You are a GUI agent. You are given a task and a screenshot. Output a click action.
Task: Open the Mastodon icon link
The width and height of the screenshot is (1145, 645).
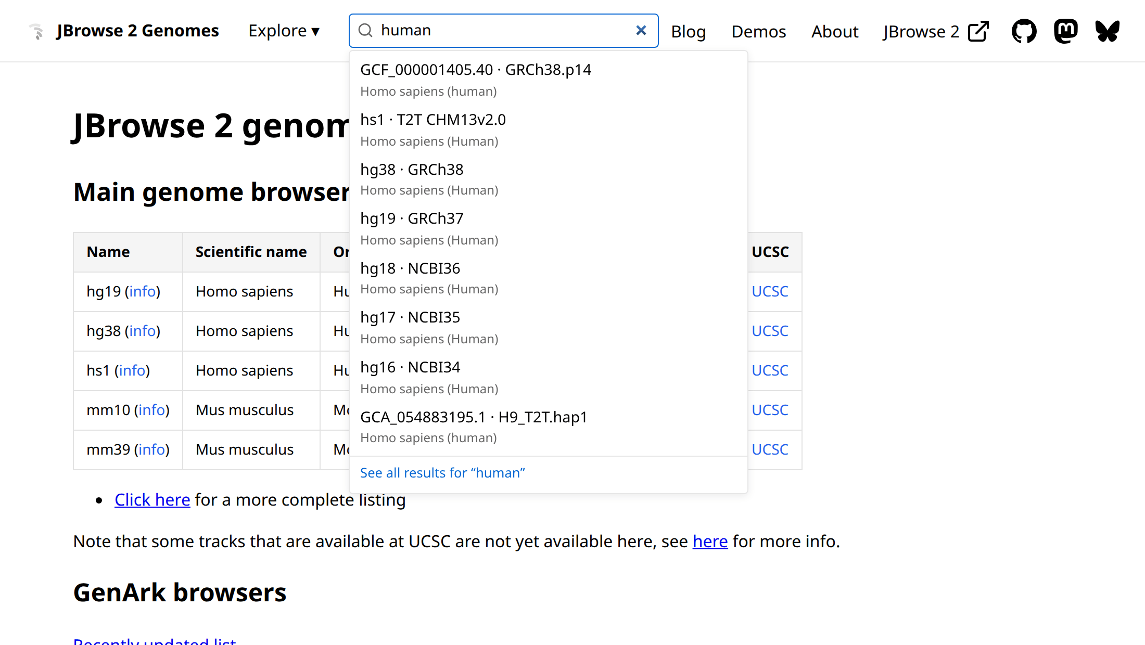(x=1065, y=31)
